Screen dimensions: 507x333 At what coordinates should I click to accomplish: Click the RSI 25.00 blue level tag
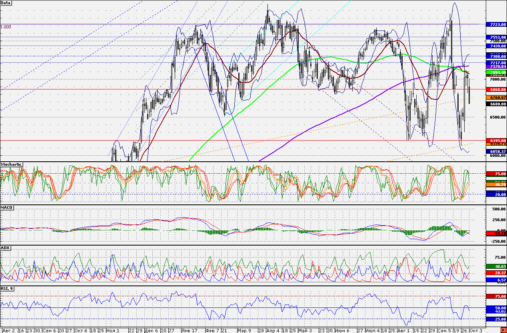495,319
